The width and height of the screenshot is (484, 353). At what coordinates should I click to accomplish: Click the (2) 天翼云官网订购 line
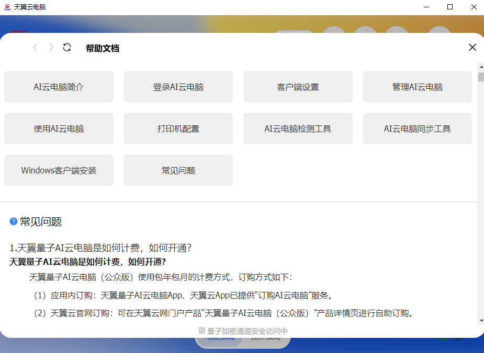click(x=224, y=313)
